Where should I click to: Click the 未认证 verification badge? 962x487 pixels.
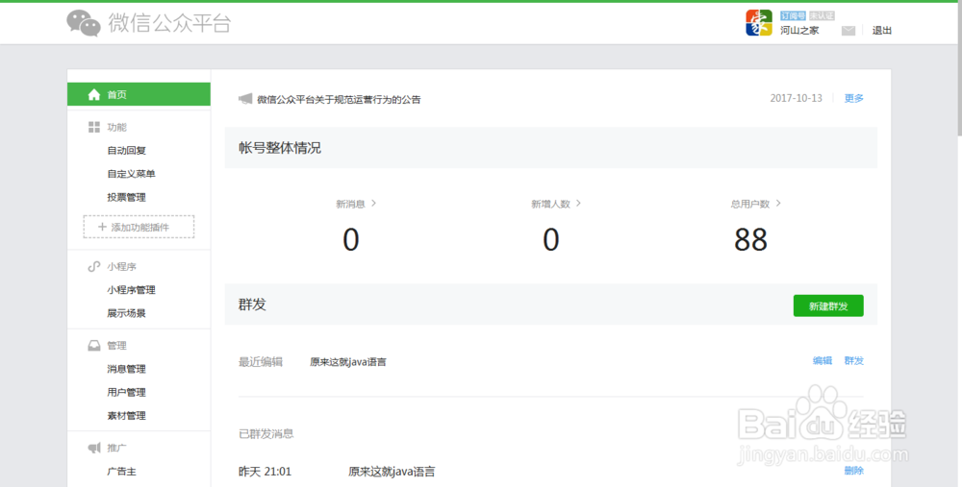coord(822,16)
